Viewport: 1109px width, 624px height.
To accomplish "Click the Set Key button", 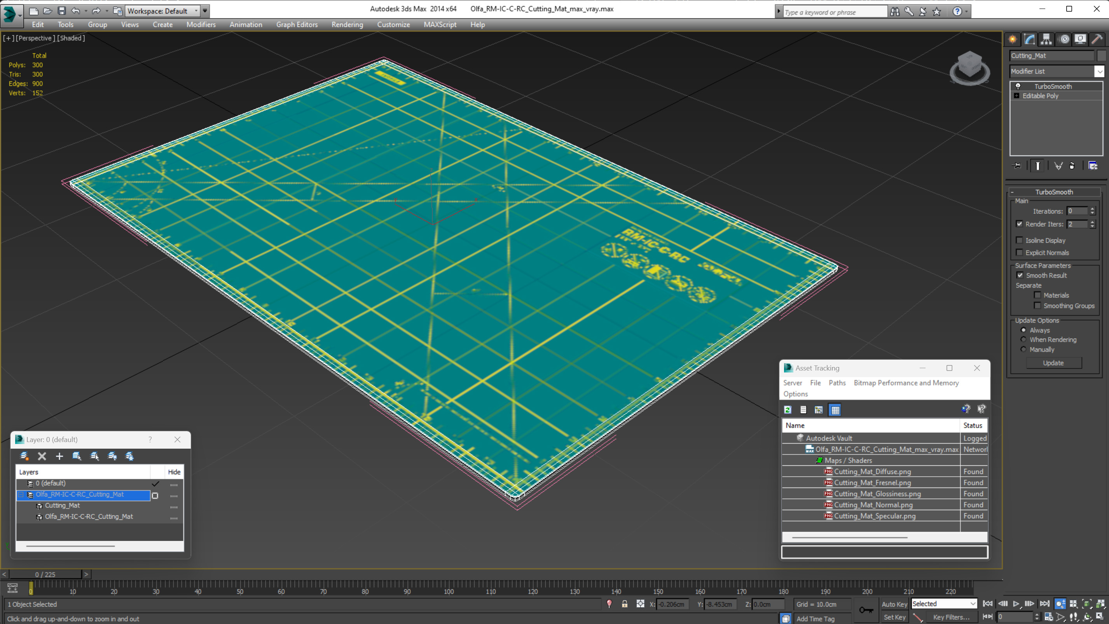I will pos(894,617).
